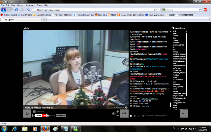The width and height of the screenshot is (211, 132).
Task: Click the chat text color swatch
Action: [131, 116]
